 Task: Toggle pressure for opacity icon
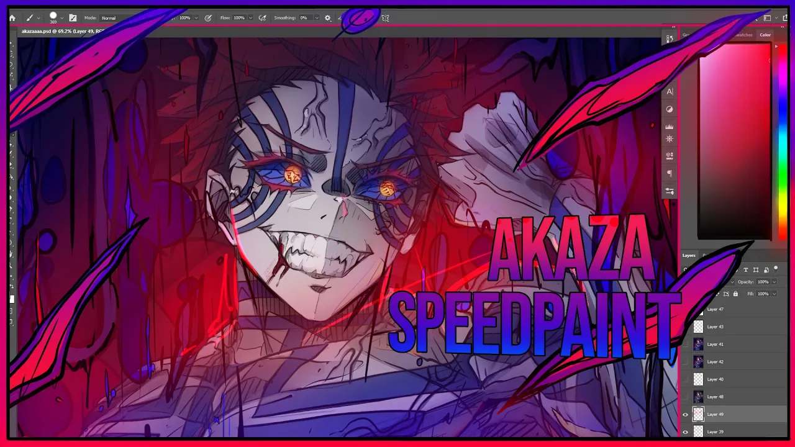(208, 18)
